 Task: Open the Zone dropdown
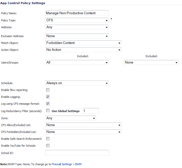click(70, 118)
